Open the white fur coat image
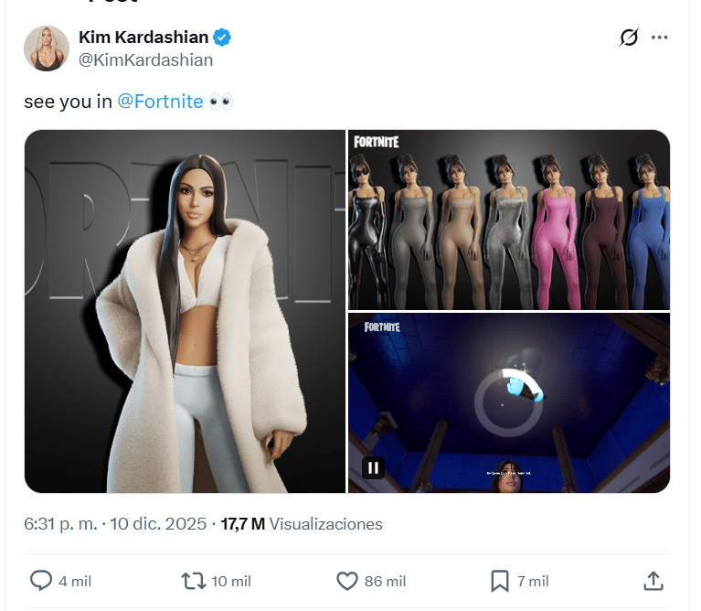Viewport: 701px width, 611px height. (x=185, y=311)
